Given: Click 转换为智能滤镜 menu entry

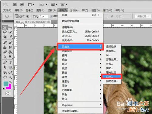Looking at the screenshot, I should (x=80, y=21).
